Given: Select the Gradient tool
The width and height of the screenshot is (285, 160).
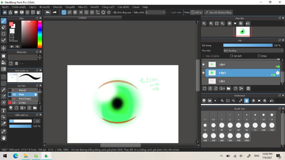Looking at the screenshot, I should click(3, 69).
